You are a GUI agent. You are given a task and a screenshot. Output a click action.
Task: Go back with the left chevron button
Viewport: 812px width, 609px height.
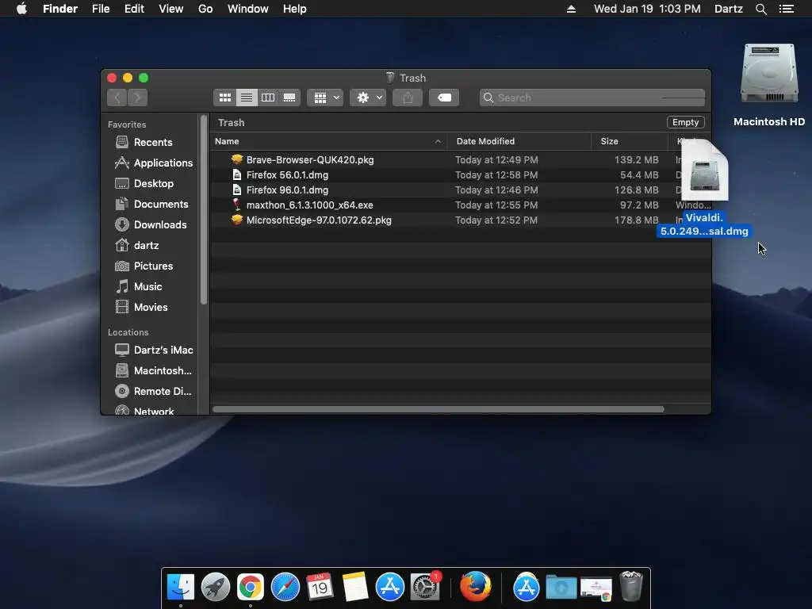click(117, 98)
